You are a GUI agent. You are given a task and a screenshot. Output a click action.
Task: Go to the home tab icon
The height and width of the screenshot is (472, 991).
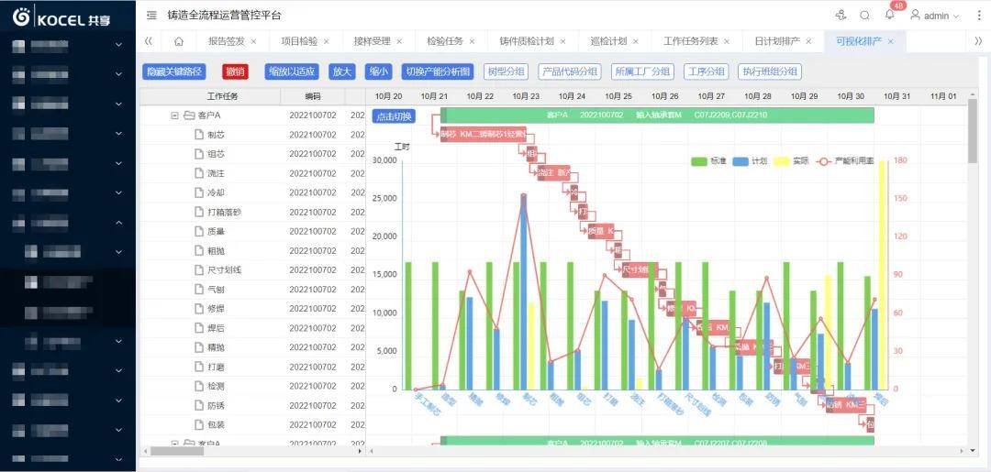tap(178, 41)
